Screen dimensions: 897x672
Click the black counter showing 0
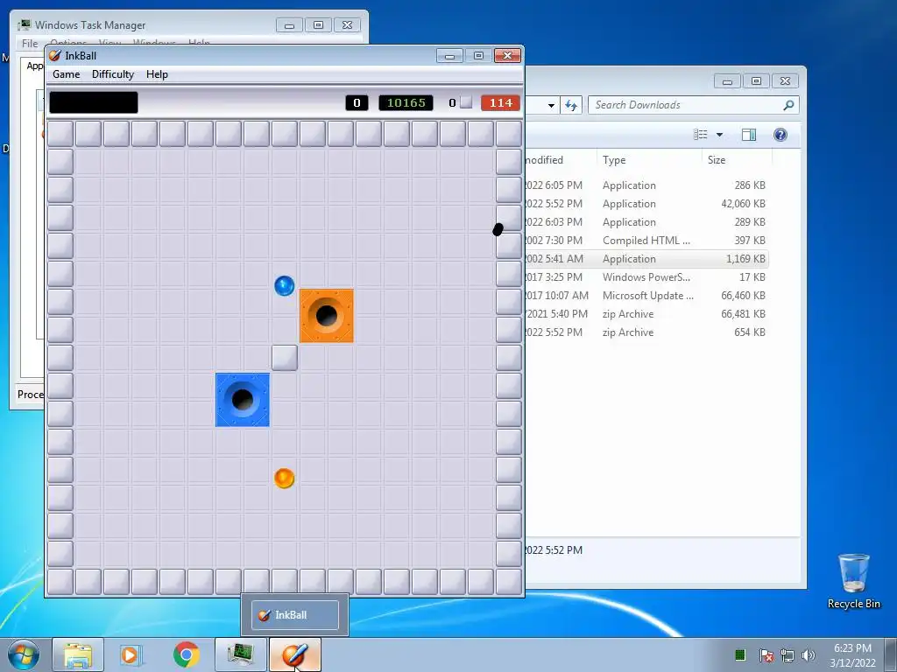tap(357, 103)
